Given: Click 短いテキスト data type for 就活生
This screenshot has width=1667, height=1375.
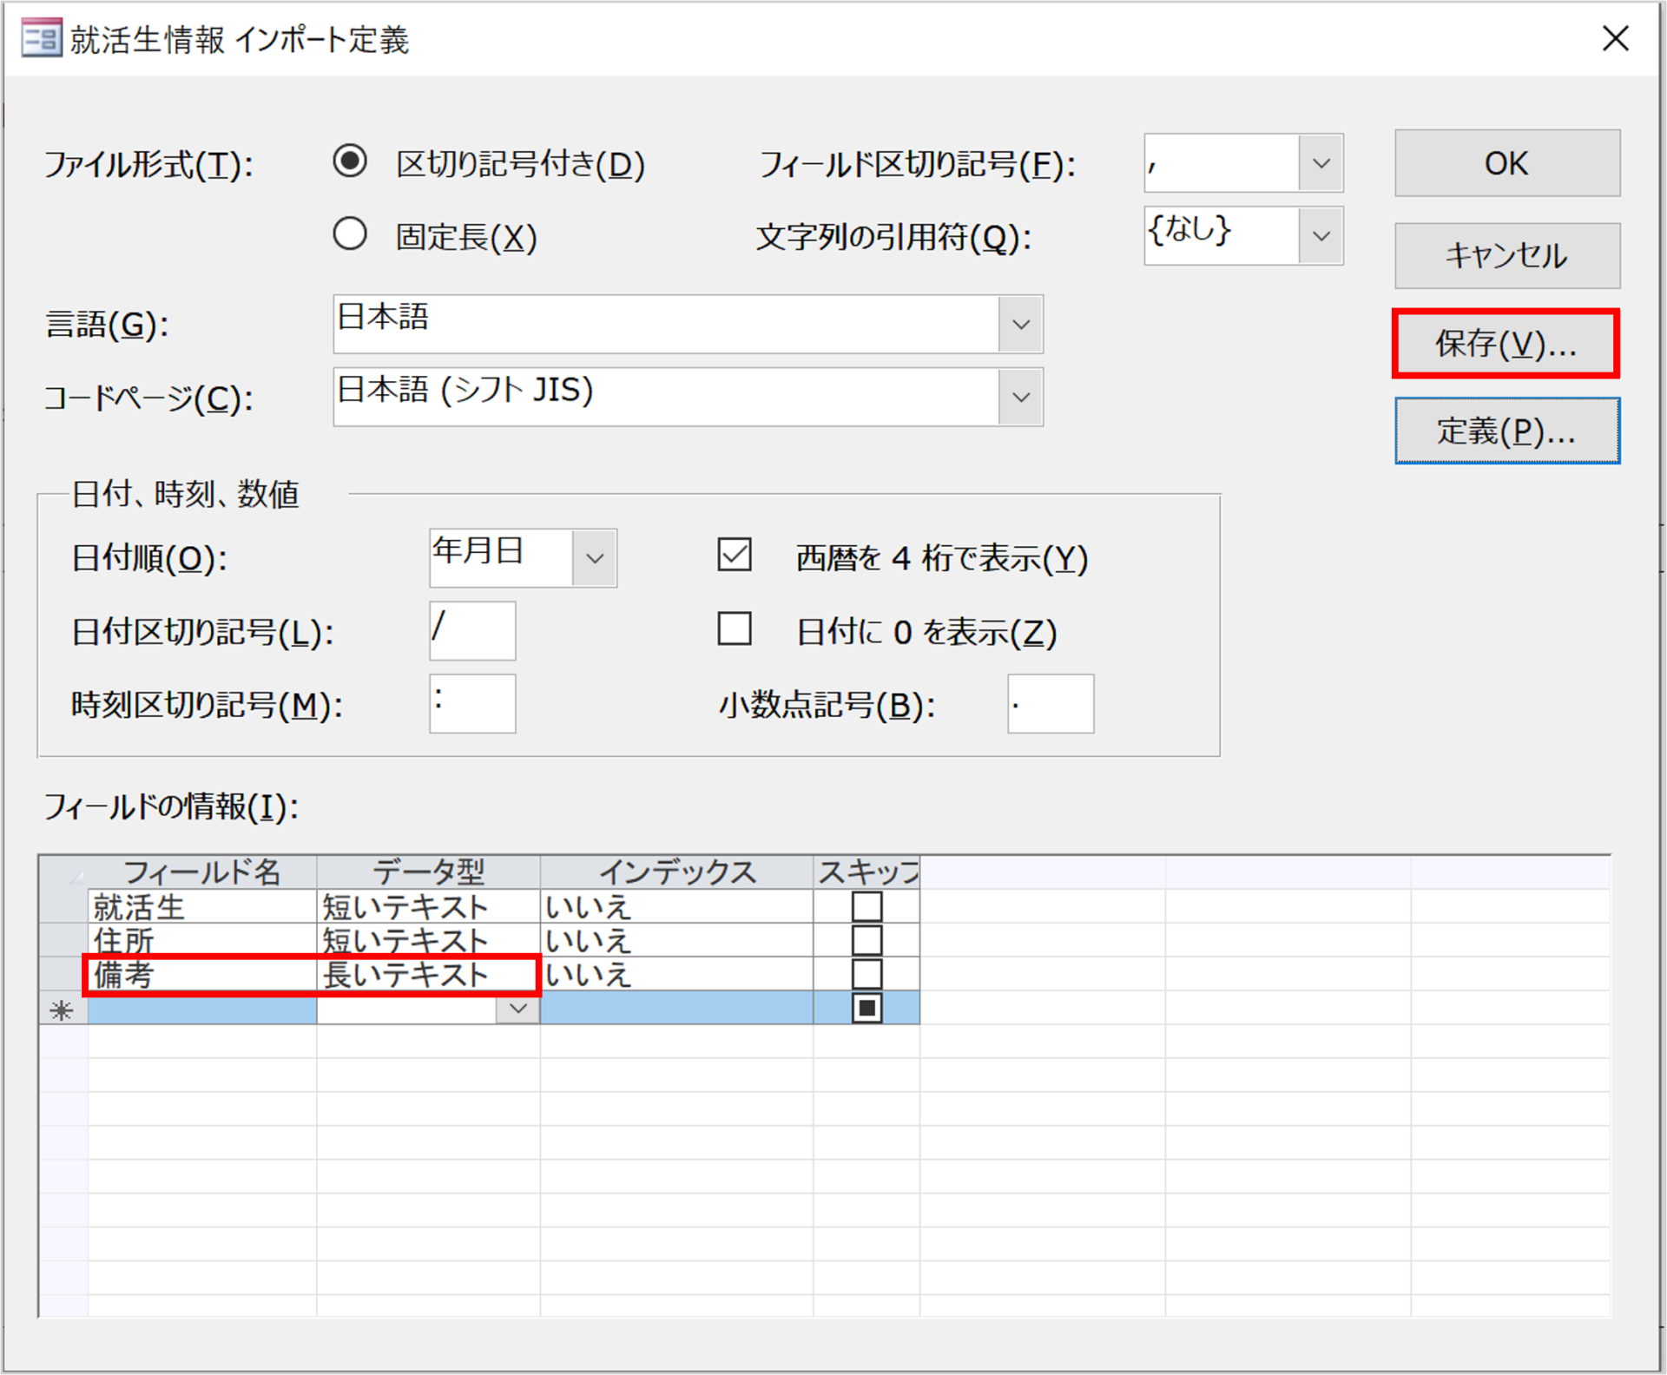Looking at the screenshot, I should coord(428,906).
